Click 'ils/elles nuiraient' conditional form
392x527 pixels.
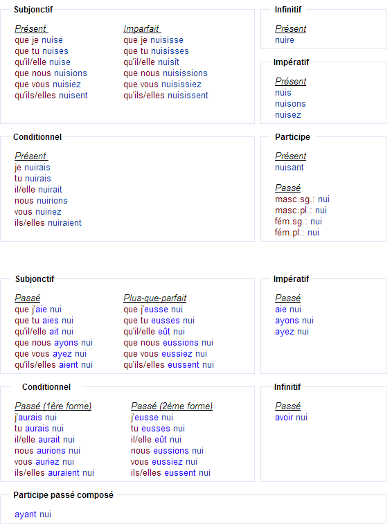click(x=48, y=223)
